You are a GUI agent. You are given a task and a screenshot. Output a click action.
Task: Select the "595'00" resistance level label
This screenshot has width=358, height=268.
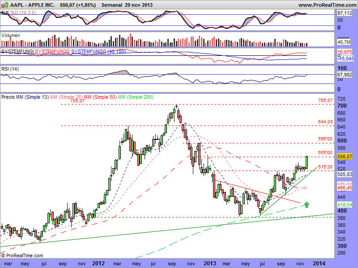(325, 139)
